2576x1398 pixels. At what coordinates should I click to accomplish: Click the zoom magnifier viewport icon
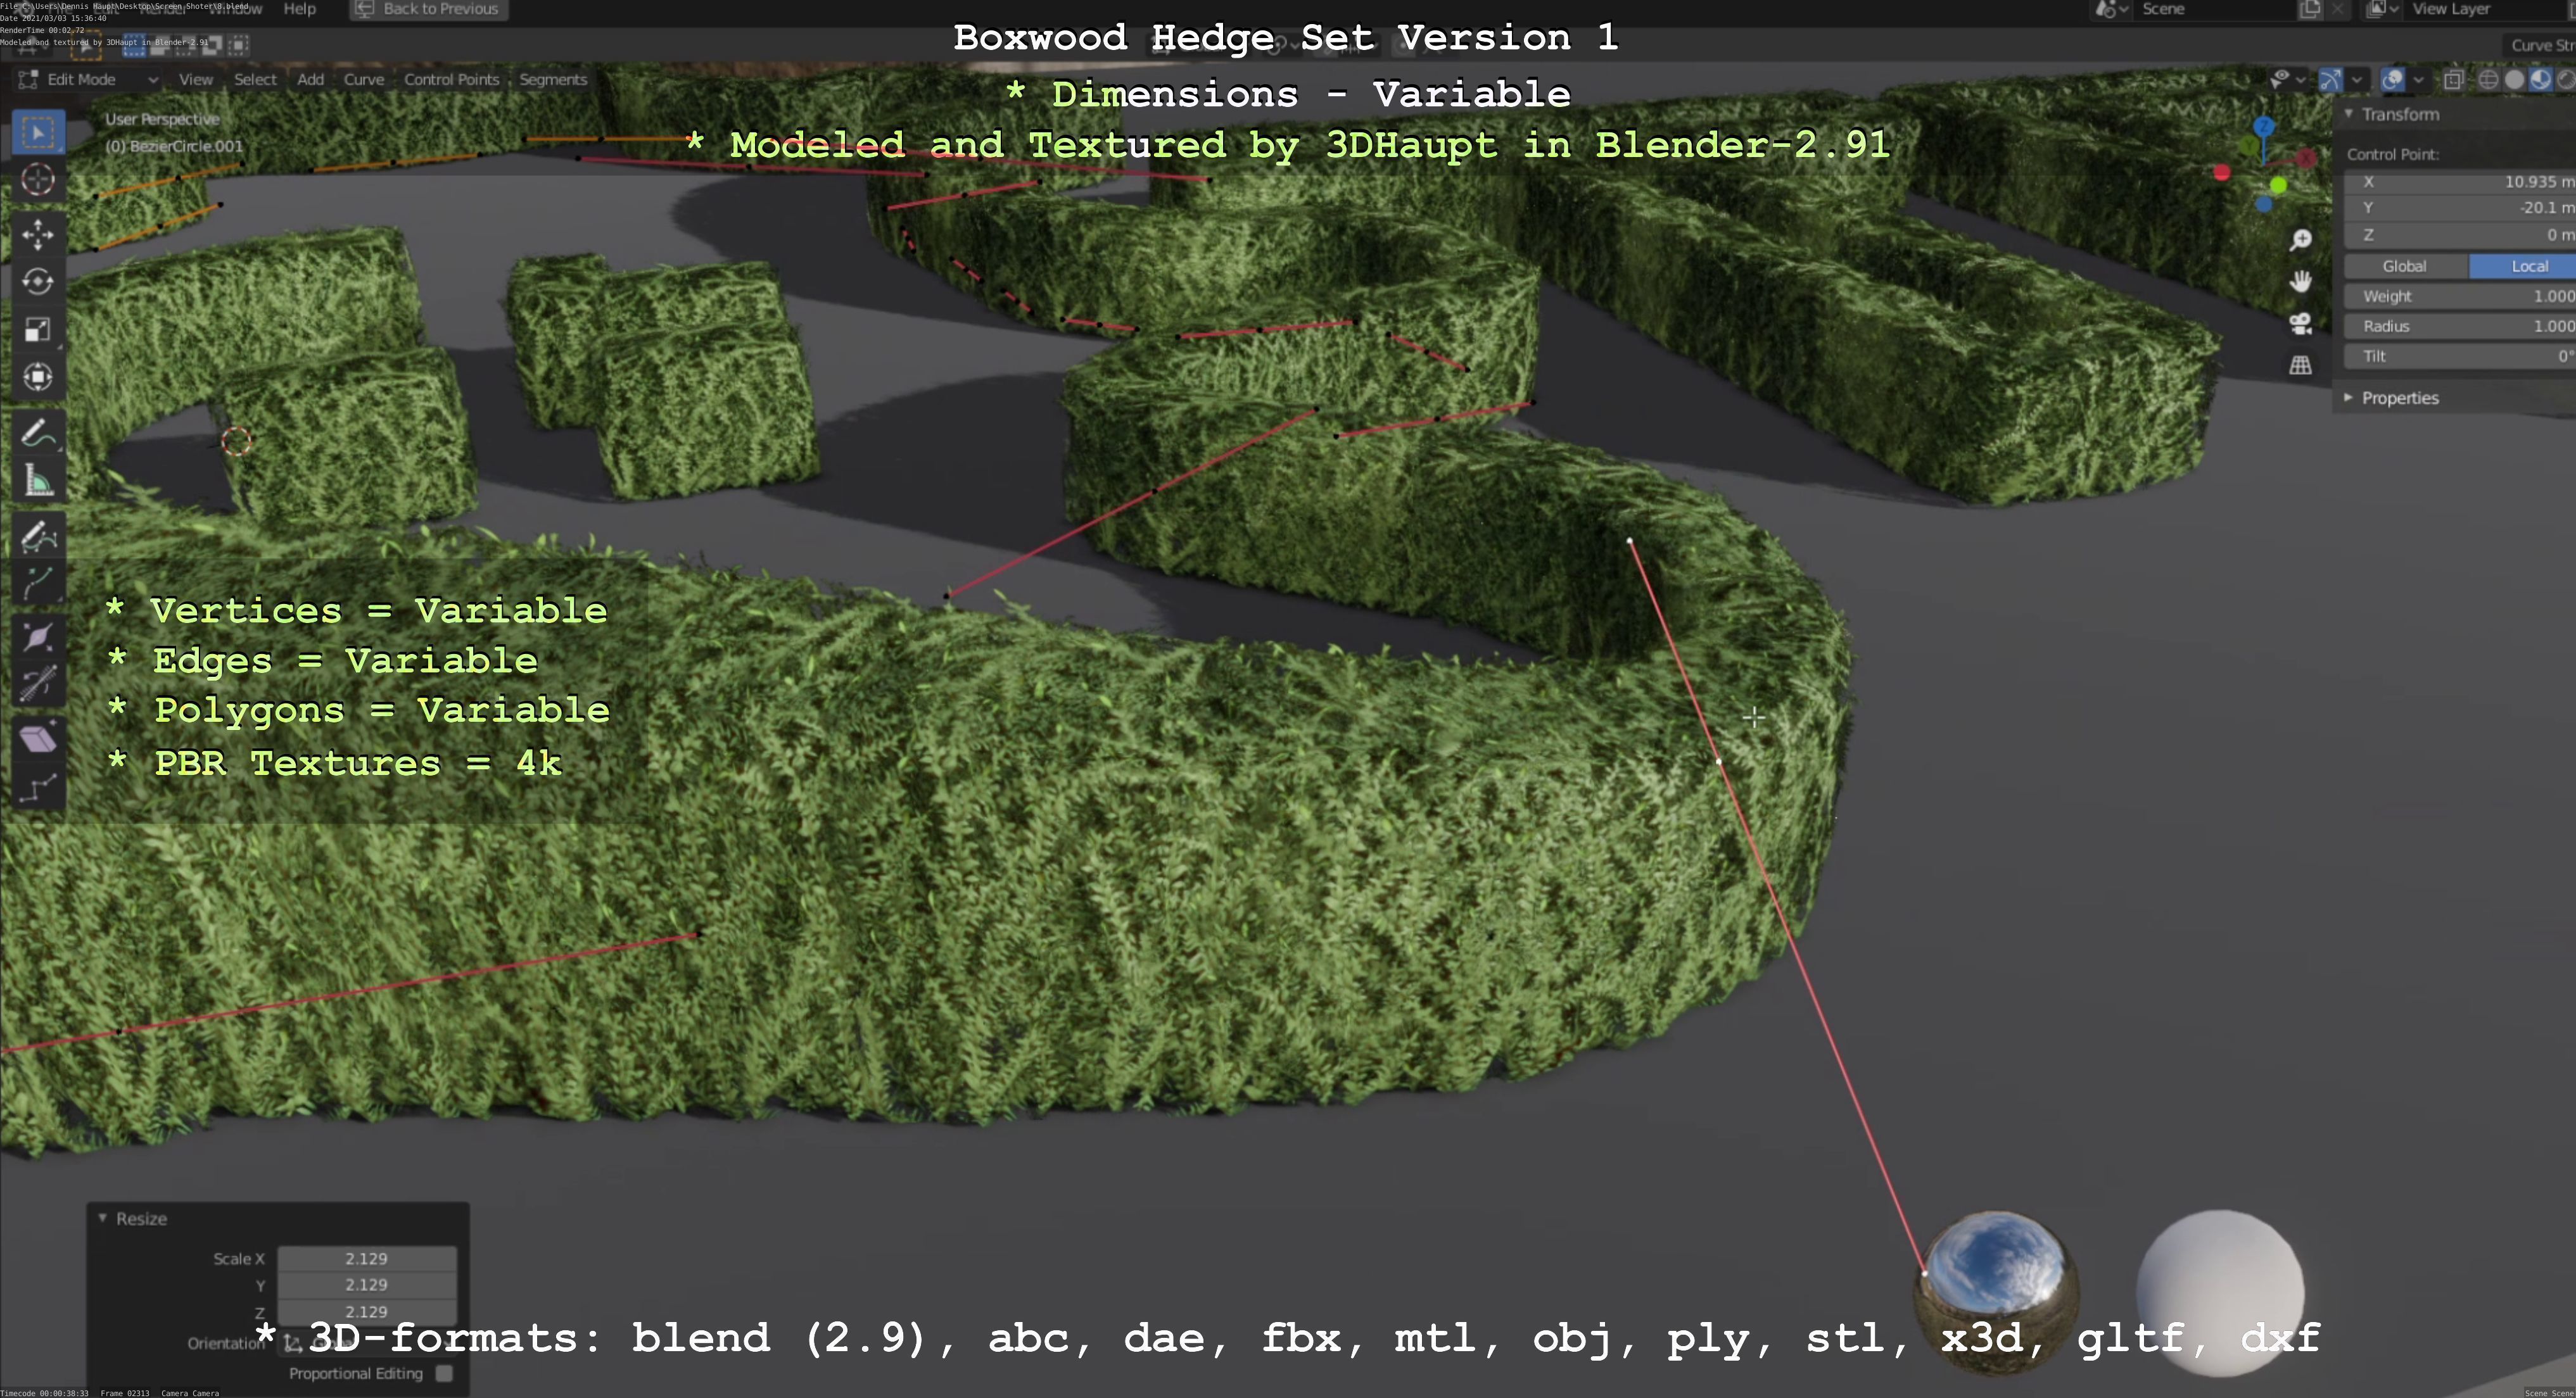[2300, 240]
